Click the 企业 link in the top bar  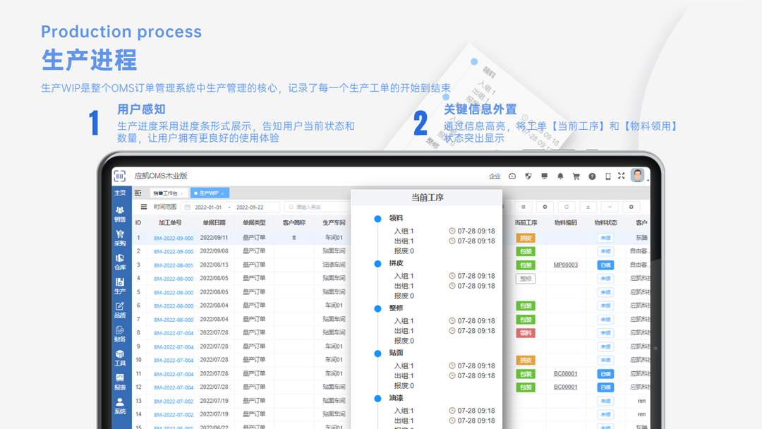click(x=495, y=176)
